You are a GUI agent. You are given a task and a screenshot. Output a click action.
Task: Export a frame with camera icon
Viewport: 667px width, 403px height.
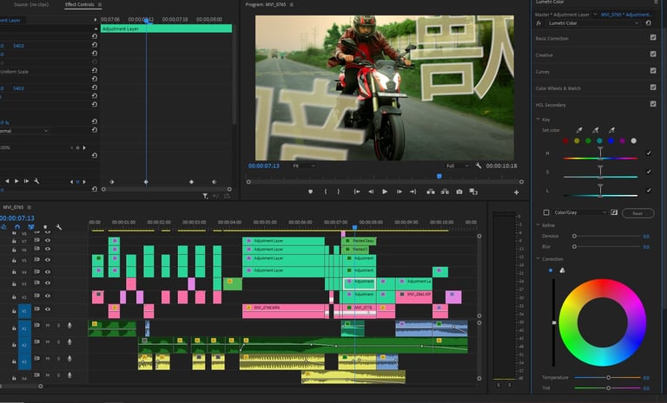pos(459,192)
